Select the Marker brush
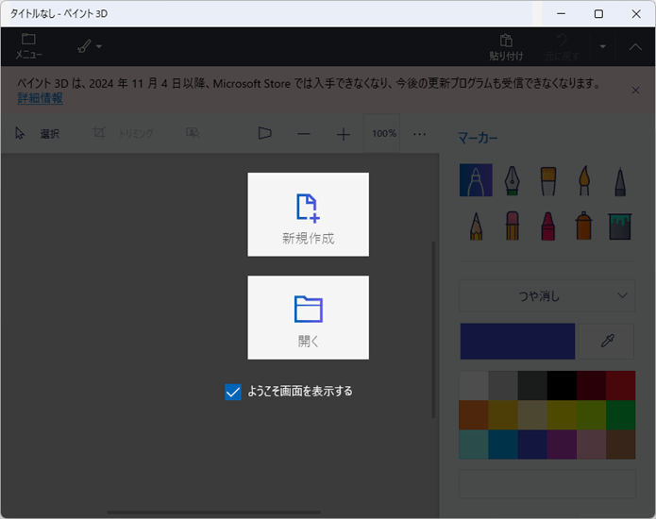Viewport: 656px width, 519px height. click(x=476, y=180)
